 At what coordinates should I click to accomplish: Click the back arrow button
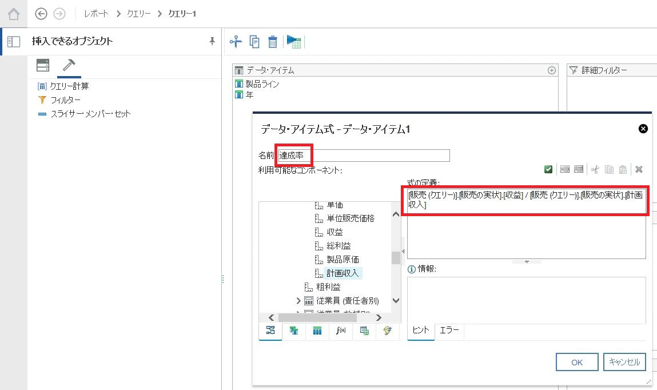pos(41,14)
